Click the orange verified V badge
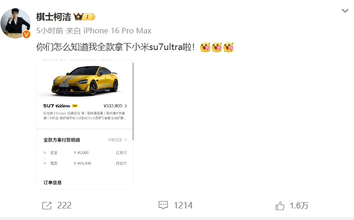354x220 pixels. point(26,34)
